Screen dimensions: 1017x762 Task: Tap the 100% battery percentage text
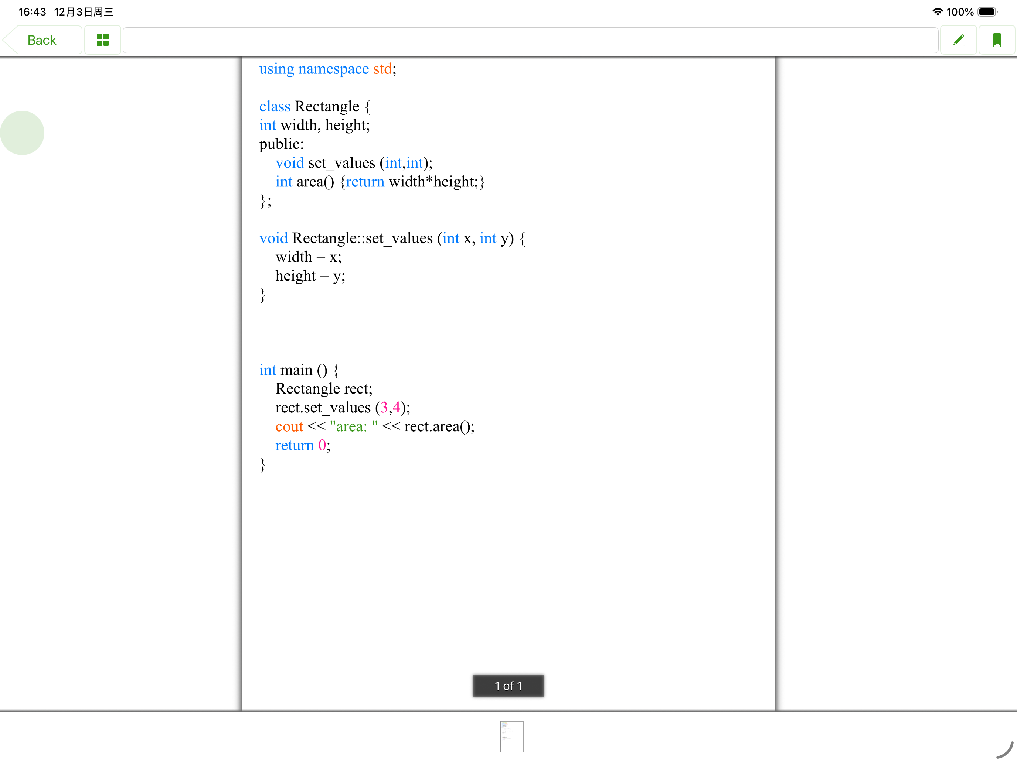(x=960, y=12)
